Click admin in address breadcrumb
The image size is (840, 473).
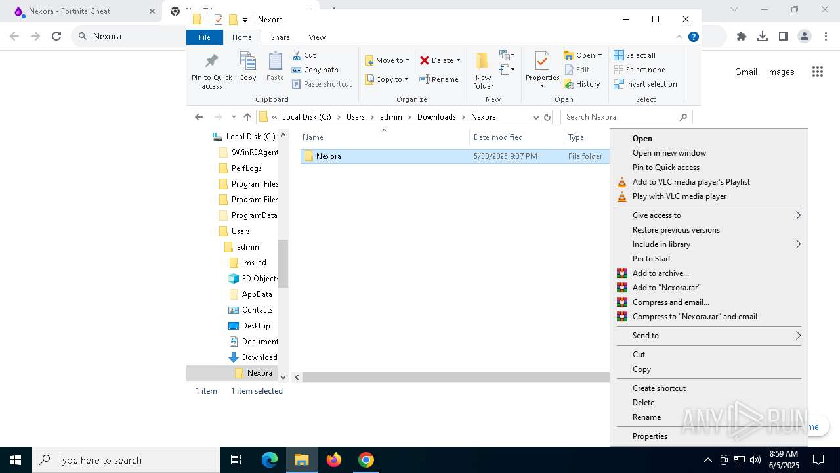tap(391, 117)
